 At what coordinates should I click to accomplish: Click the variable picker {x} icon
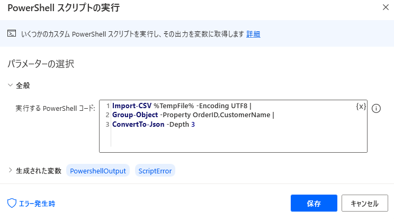pos(361,107)
